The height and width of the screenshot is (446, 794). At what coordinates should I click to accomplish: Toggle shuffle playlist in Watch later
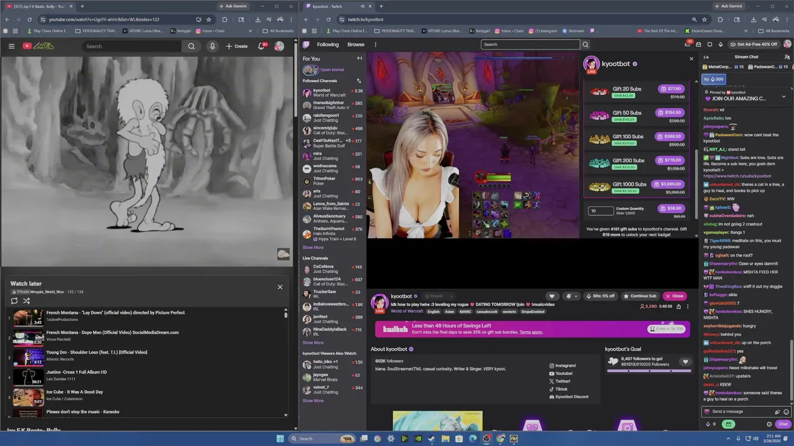27,301
